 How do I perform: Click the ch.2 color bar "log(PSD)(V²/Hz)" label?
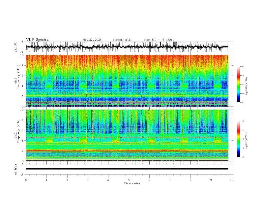[247, 140]
